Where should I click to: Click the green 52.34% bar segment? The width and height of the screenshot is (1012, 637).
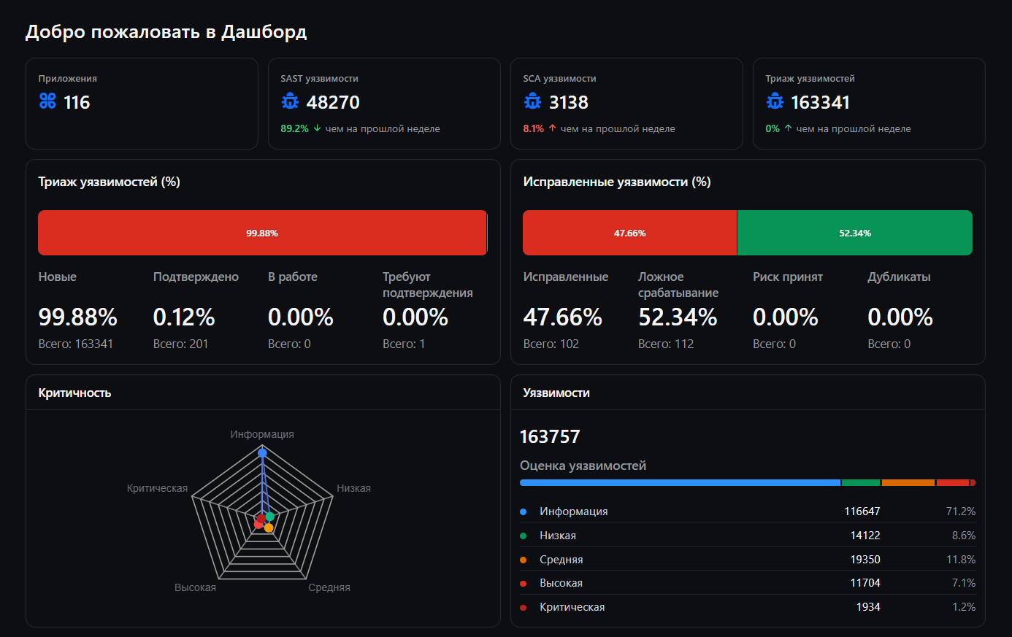855,233
